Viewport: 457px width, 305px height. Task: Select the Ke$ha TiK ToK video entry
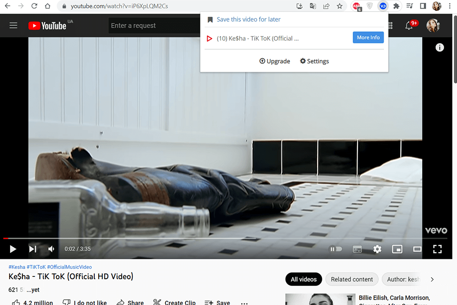pos(258,38)
